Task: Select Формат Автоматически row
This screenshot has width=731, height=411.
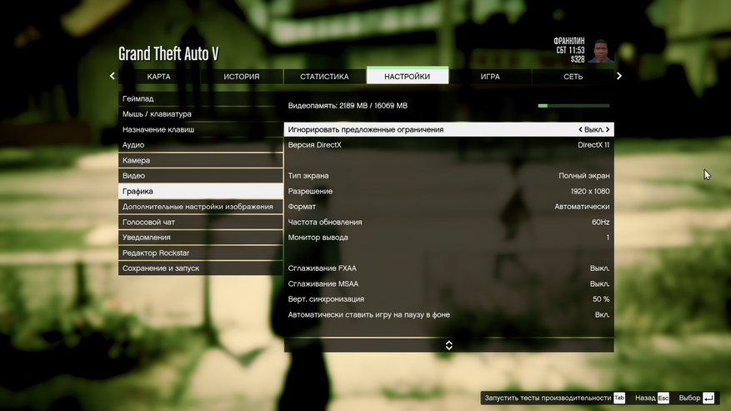Action: click(x=449, y=207)
